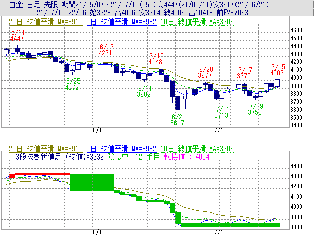The image size is (314, 239).
Task: Click the 3800 price axis label in lower chart
Action: [296, 227]
